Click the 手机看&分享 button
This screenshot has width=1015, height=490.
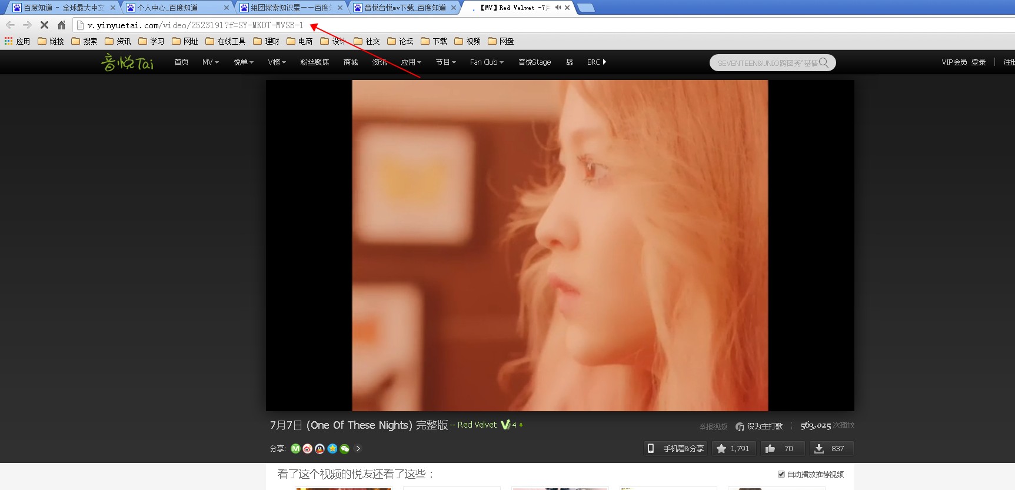pos(675,449)
